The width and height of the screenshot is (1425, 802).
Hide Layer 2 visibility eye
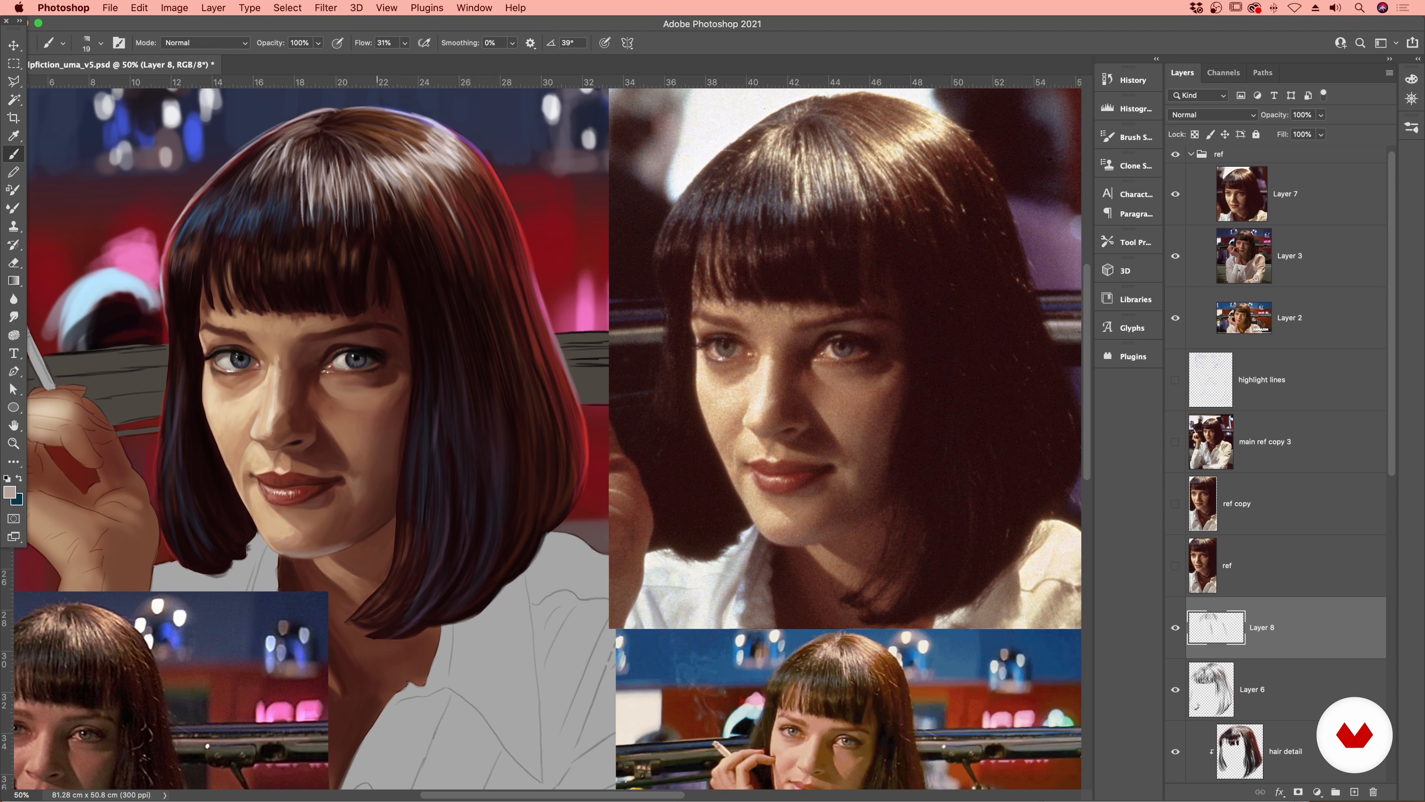click(x=1175, y=318)
